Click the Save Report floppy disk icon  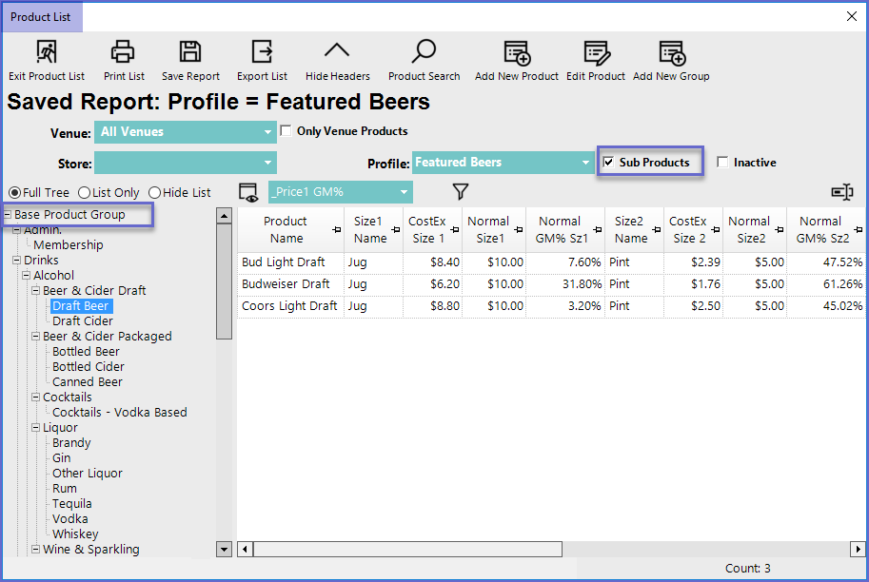(x=190, y=51)
